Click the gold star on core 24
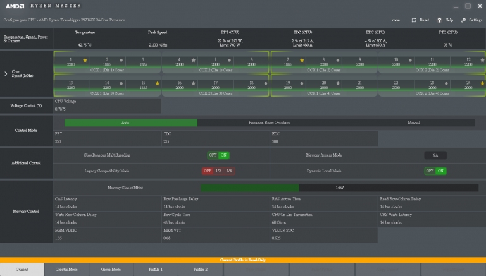486x276 pixels. click(483, 83)
